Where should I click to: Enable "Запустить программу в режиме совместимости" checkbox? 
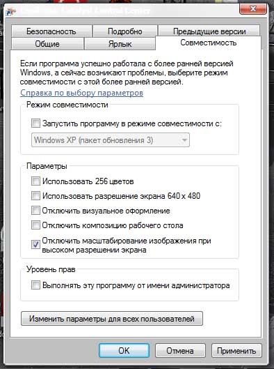35,123
